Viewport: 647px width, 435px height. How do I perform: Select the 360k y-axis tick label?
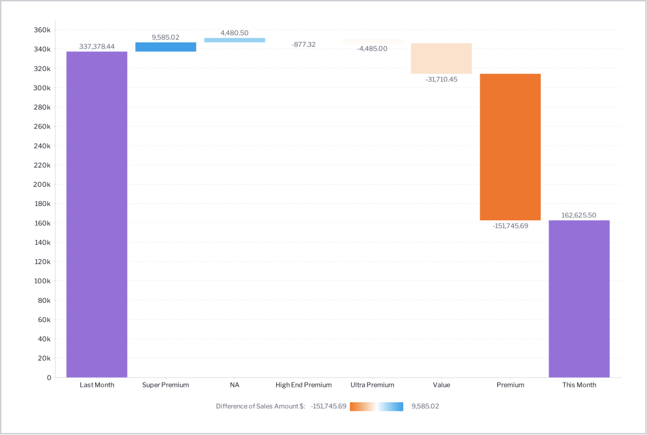(42, 30)
